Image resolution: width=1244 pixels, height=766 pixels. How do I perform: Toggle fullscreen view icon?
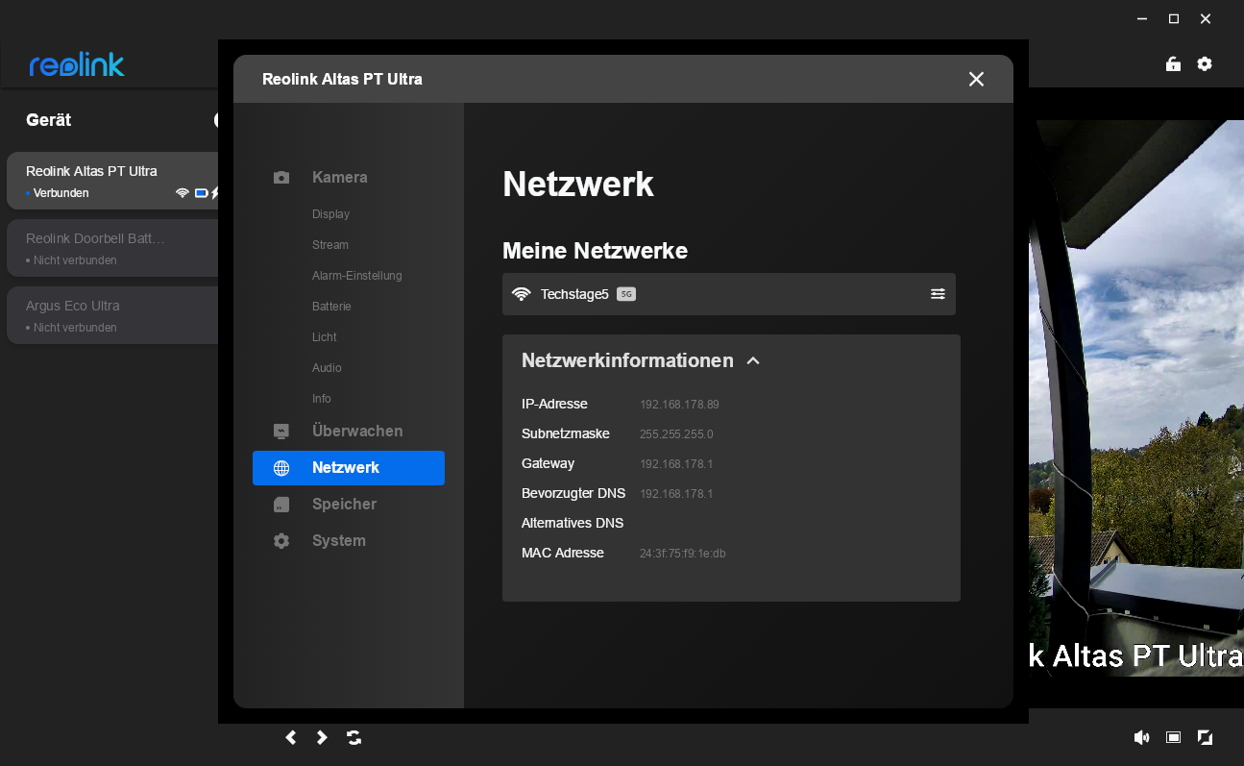coord(1205,737)
